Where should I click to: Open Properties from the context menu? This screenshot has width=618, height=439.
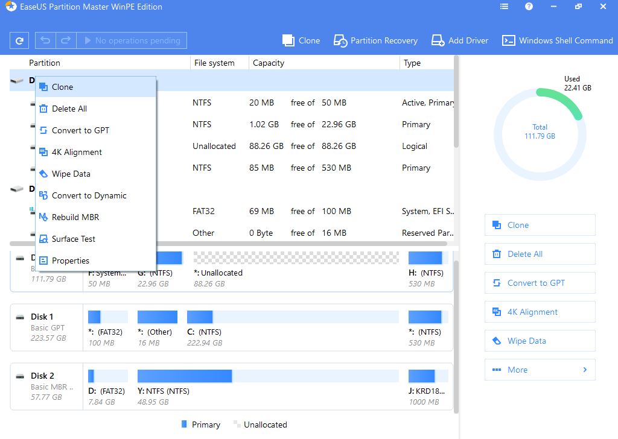pyautogui.click(x=70, y=261)
